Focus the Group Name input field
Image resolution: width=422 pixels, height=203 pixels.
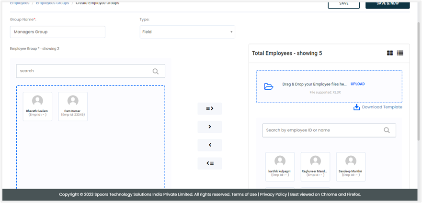(57, 32)
